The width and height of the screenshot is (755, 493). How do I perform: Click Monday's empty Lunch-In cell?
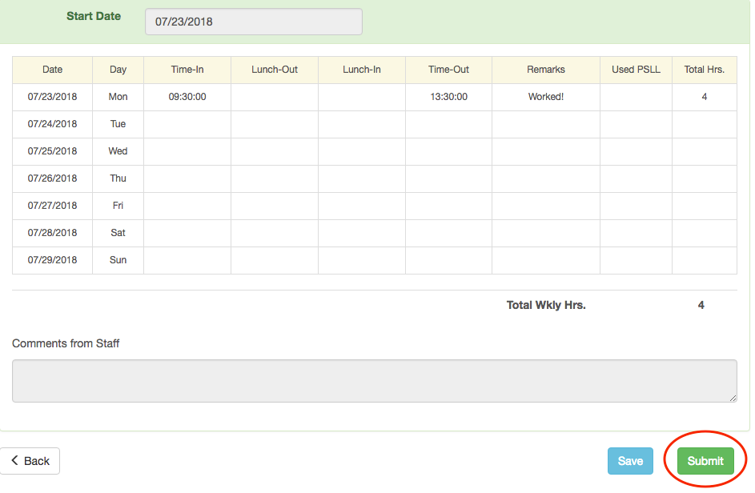click(361, 97)
